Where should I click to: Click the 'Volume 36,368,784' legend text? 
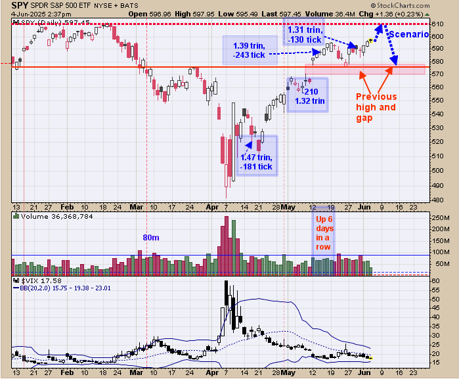pyautogui.click(x=56, y=216)
